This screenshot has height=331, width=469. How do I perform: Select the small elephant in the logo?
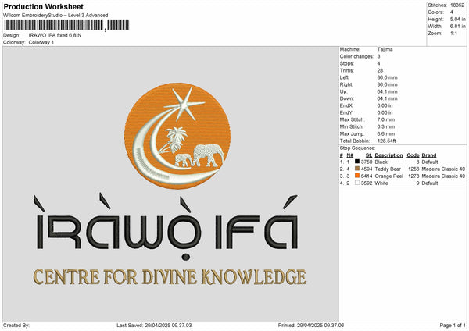click(x=184, y=160)
